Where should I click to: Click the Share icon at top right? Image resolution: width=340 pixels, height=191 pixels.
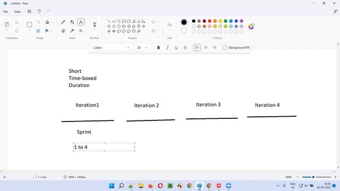(335, 12)
